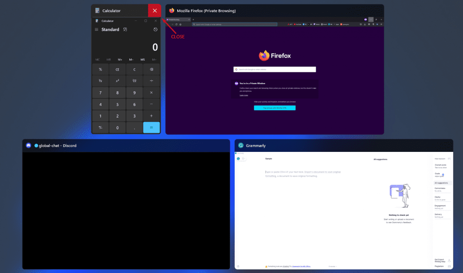
Task: Open Goals in the Grammarly sidebar
Action: tap(438, 174)
